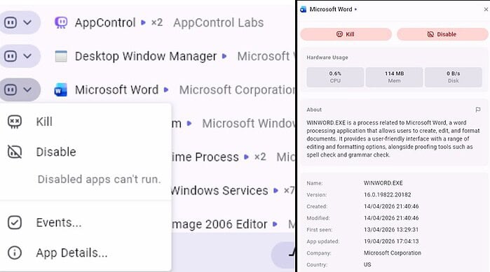
Task: Close the Microsoft Word details panel
Action: tap(486, 10)
